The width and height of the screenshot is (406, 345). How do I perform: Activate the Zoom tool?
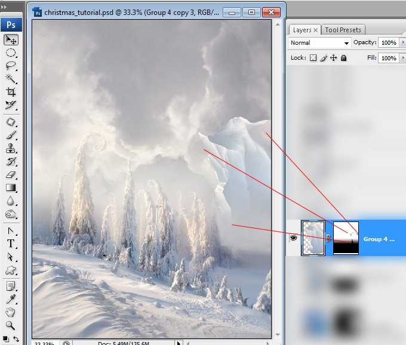pos(11,325)
